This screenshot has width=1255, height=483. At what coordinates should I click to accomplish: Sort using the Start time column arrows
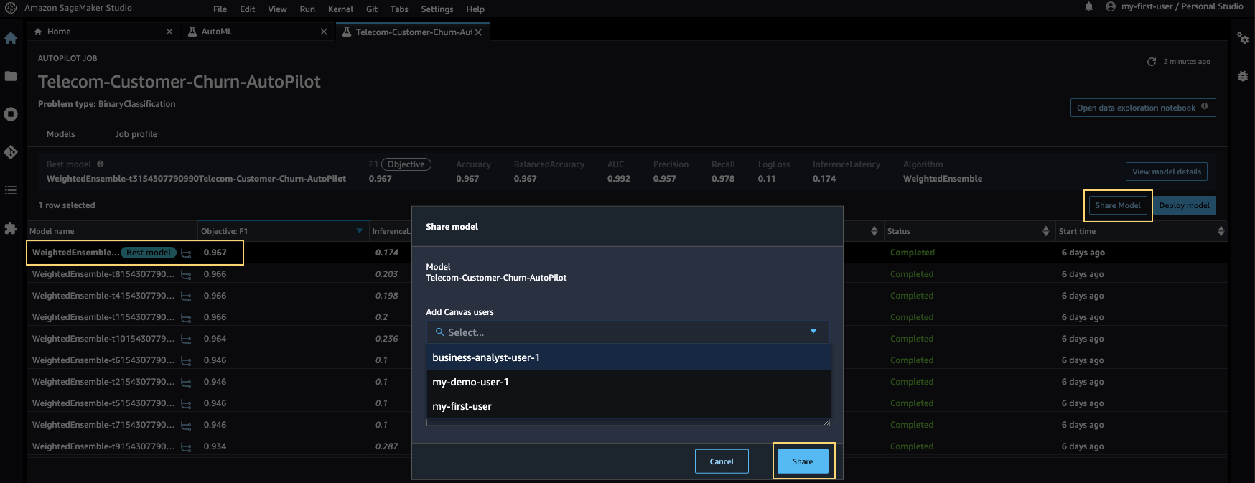pyautogui.click(x=1221, y=231)
